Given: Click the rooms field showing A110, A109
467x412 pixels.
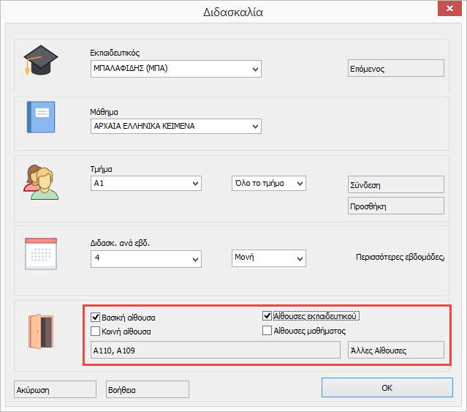Looking at the screenshot, I should (x=215, y=351).
